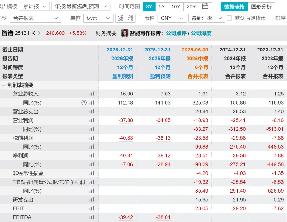Open the CNY currency dropdown
Viewport: 287px width, 222px height.
(172, 18)
